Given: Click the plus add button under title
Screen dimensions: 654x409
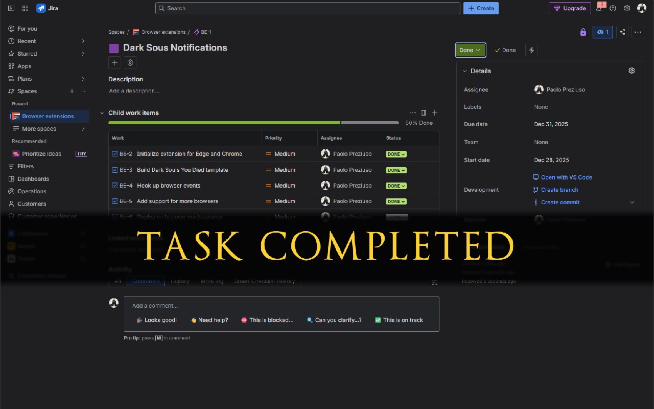Looking at the screenshot, I should (114, 62).
